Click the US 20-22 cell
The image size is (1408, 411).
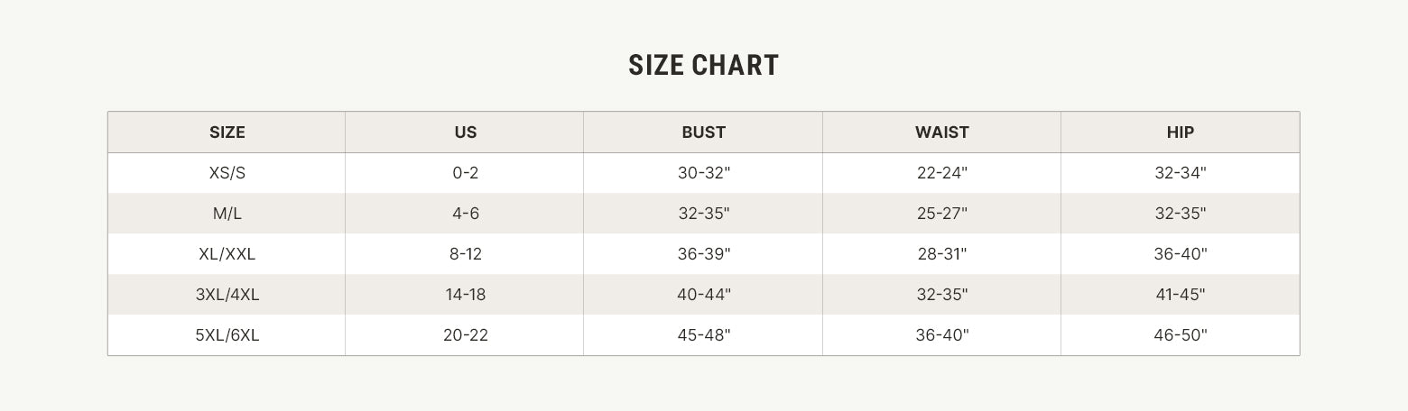[465, 335]
